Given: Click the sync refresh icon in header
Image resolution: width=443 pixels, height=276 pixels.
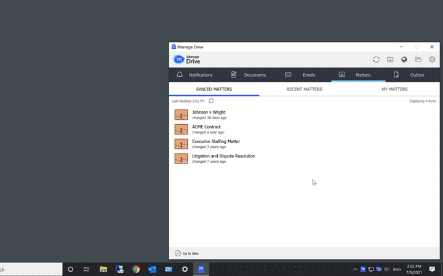Looking at the screenshot, I should [x=376, y=60].
